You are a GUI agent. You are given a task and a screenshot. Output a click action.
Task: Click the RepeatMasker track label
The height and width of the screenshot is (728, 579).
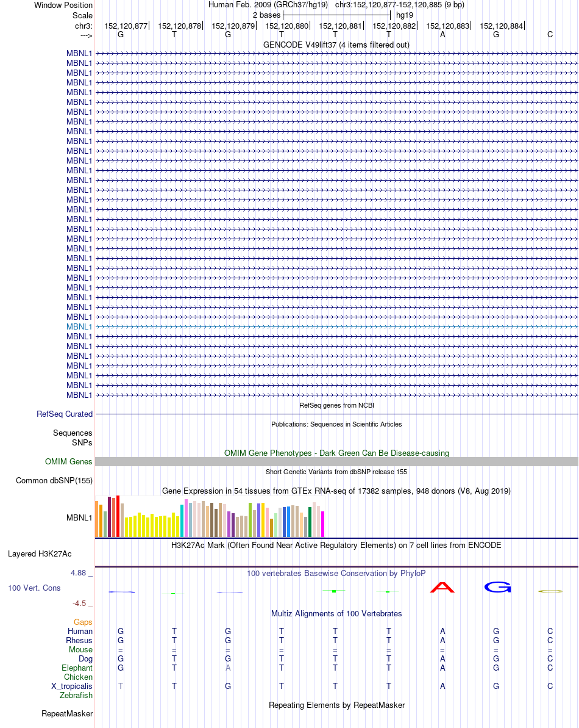[67, 713]
